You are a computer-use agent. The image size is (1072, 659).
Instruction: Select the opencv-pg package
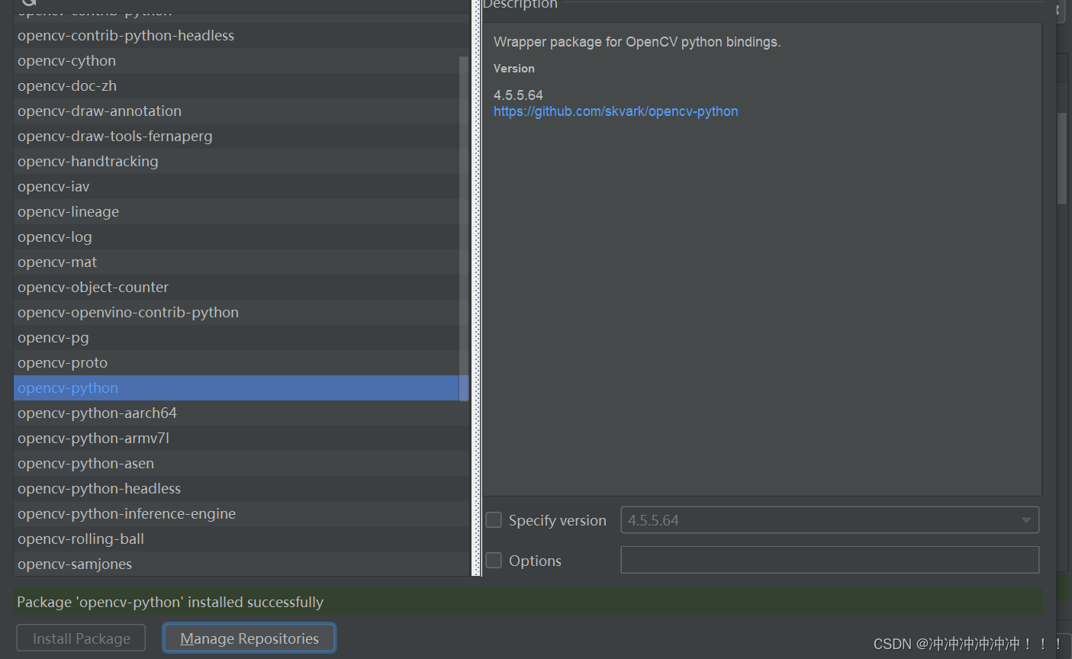pyautogui.click(x=242, y=337)
